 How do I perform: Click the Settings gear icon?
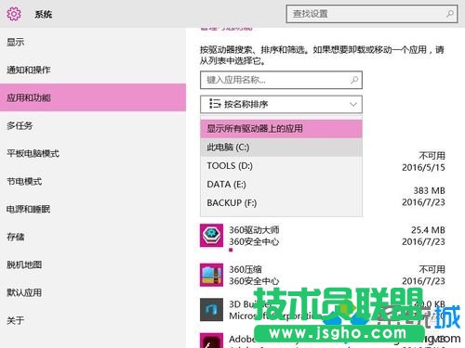(14, 14)
